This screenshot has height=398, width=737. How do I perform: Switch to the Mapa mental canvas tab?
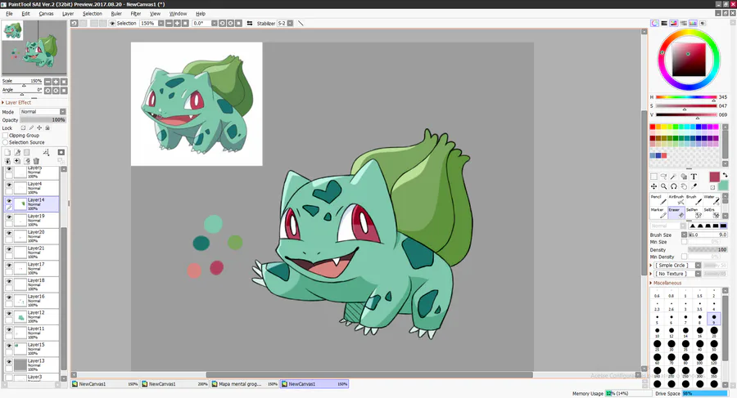[244, 384]
